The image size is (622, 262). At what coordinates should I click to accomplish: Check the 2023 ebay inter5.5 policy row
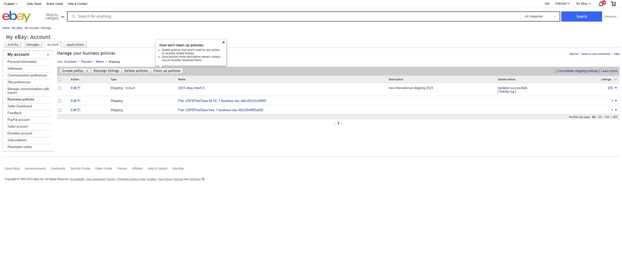(x=60, y=88)
